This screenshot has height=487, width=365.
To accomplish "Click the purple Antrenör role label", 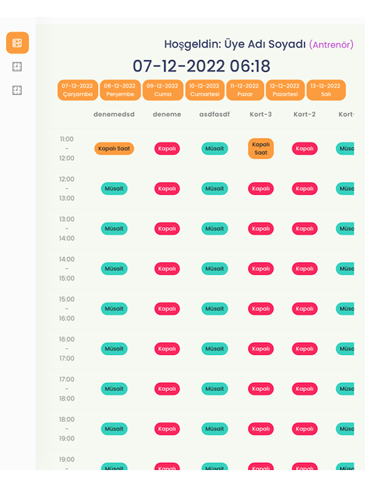I will tap(332, 44).
